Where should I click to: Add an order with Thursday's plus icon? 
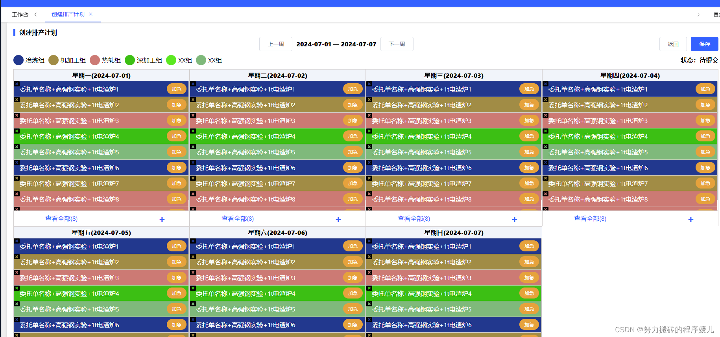pos(691,219)
